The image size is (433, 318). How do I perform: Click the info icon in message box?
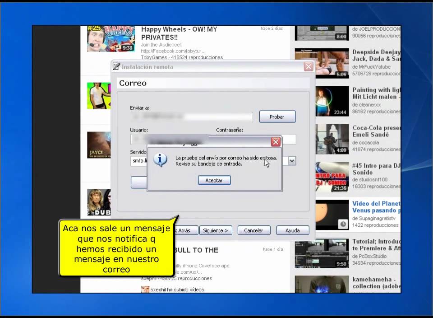pyautogui.click(x=160, y=160)
